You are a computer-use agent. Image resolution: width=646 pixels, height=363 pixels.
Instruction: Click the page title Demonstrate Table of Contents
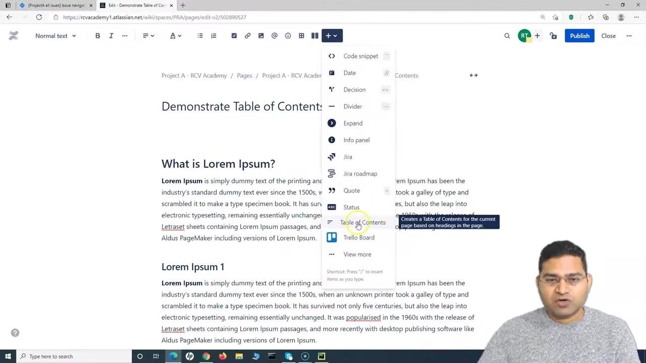point(242,106)
